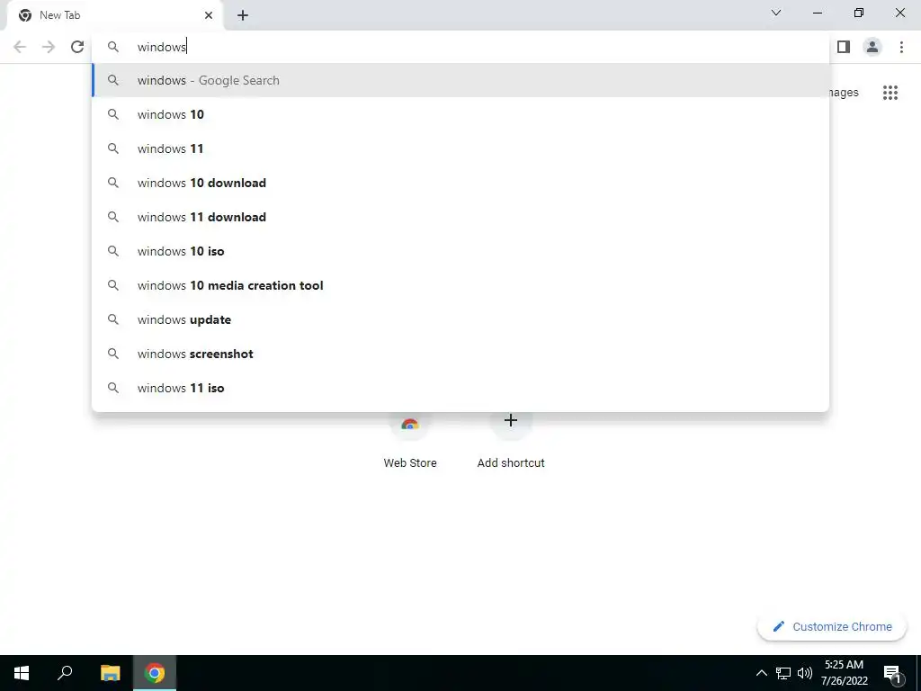The width and height of the screenshot is (921, 691).
Task: Click the back navigation arrow
Action: (x=20, y=47)
